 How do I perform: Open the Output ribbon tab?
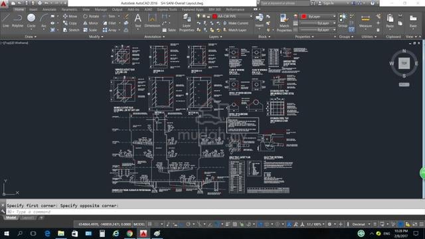tap(117, 9)
